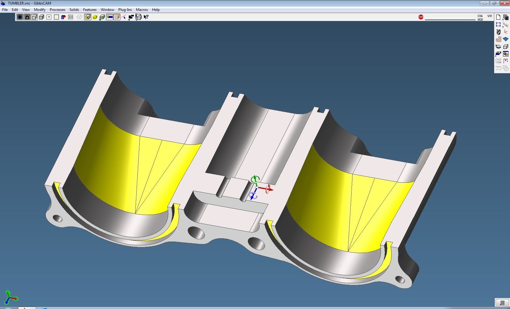
Task: Toggle the Show Geometry toolbar button
Action: [20, 17]
